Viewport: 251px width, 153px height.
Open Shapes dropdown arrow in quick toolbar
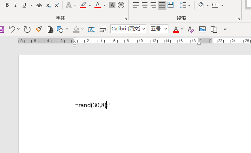pos(67,29)
